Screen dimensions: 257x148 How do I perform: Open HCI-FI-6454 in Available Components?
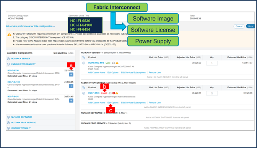13,97
